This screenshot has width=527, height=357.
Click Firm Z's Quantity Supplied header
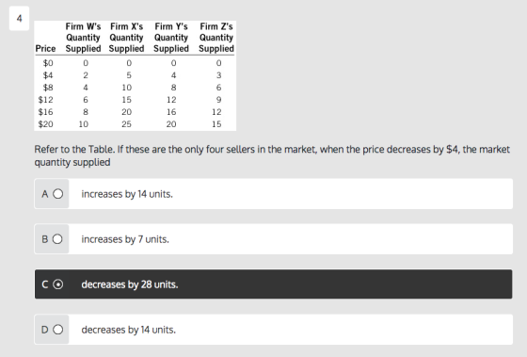(216, 38)
